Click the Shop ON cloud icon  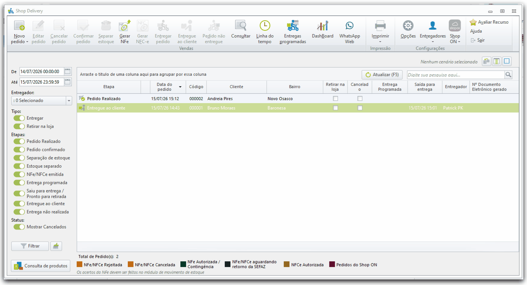coord(455,25)
